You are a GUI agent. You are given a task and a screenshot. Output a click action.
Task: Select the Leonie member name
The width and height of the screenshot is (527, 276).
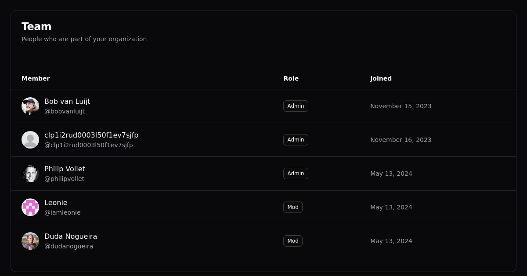pyautogui.click(x=56, y=202)
